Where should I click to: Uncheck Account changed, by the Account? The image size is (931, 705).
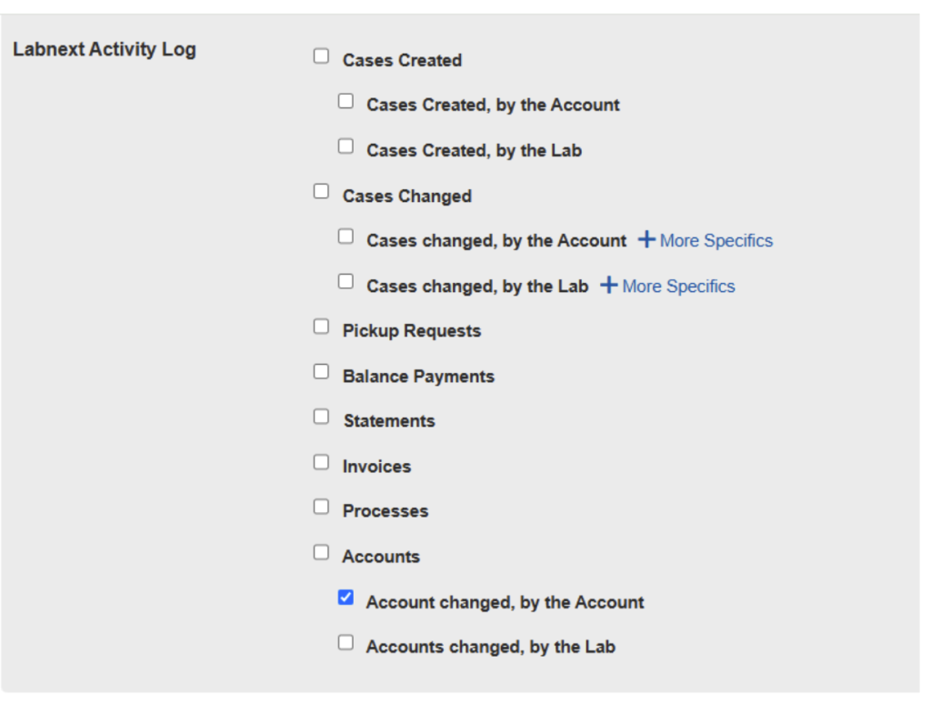click(x=345, y=598)
